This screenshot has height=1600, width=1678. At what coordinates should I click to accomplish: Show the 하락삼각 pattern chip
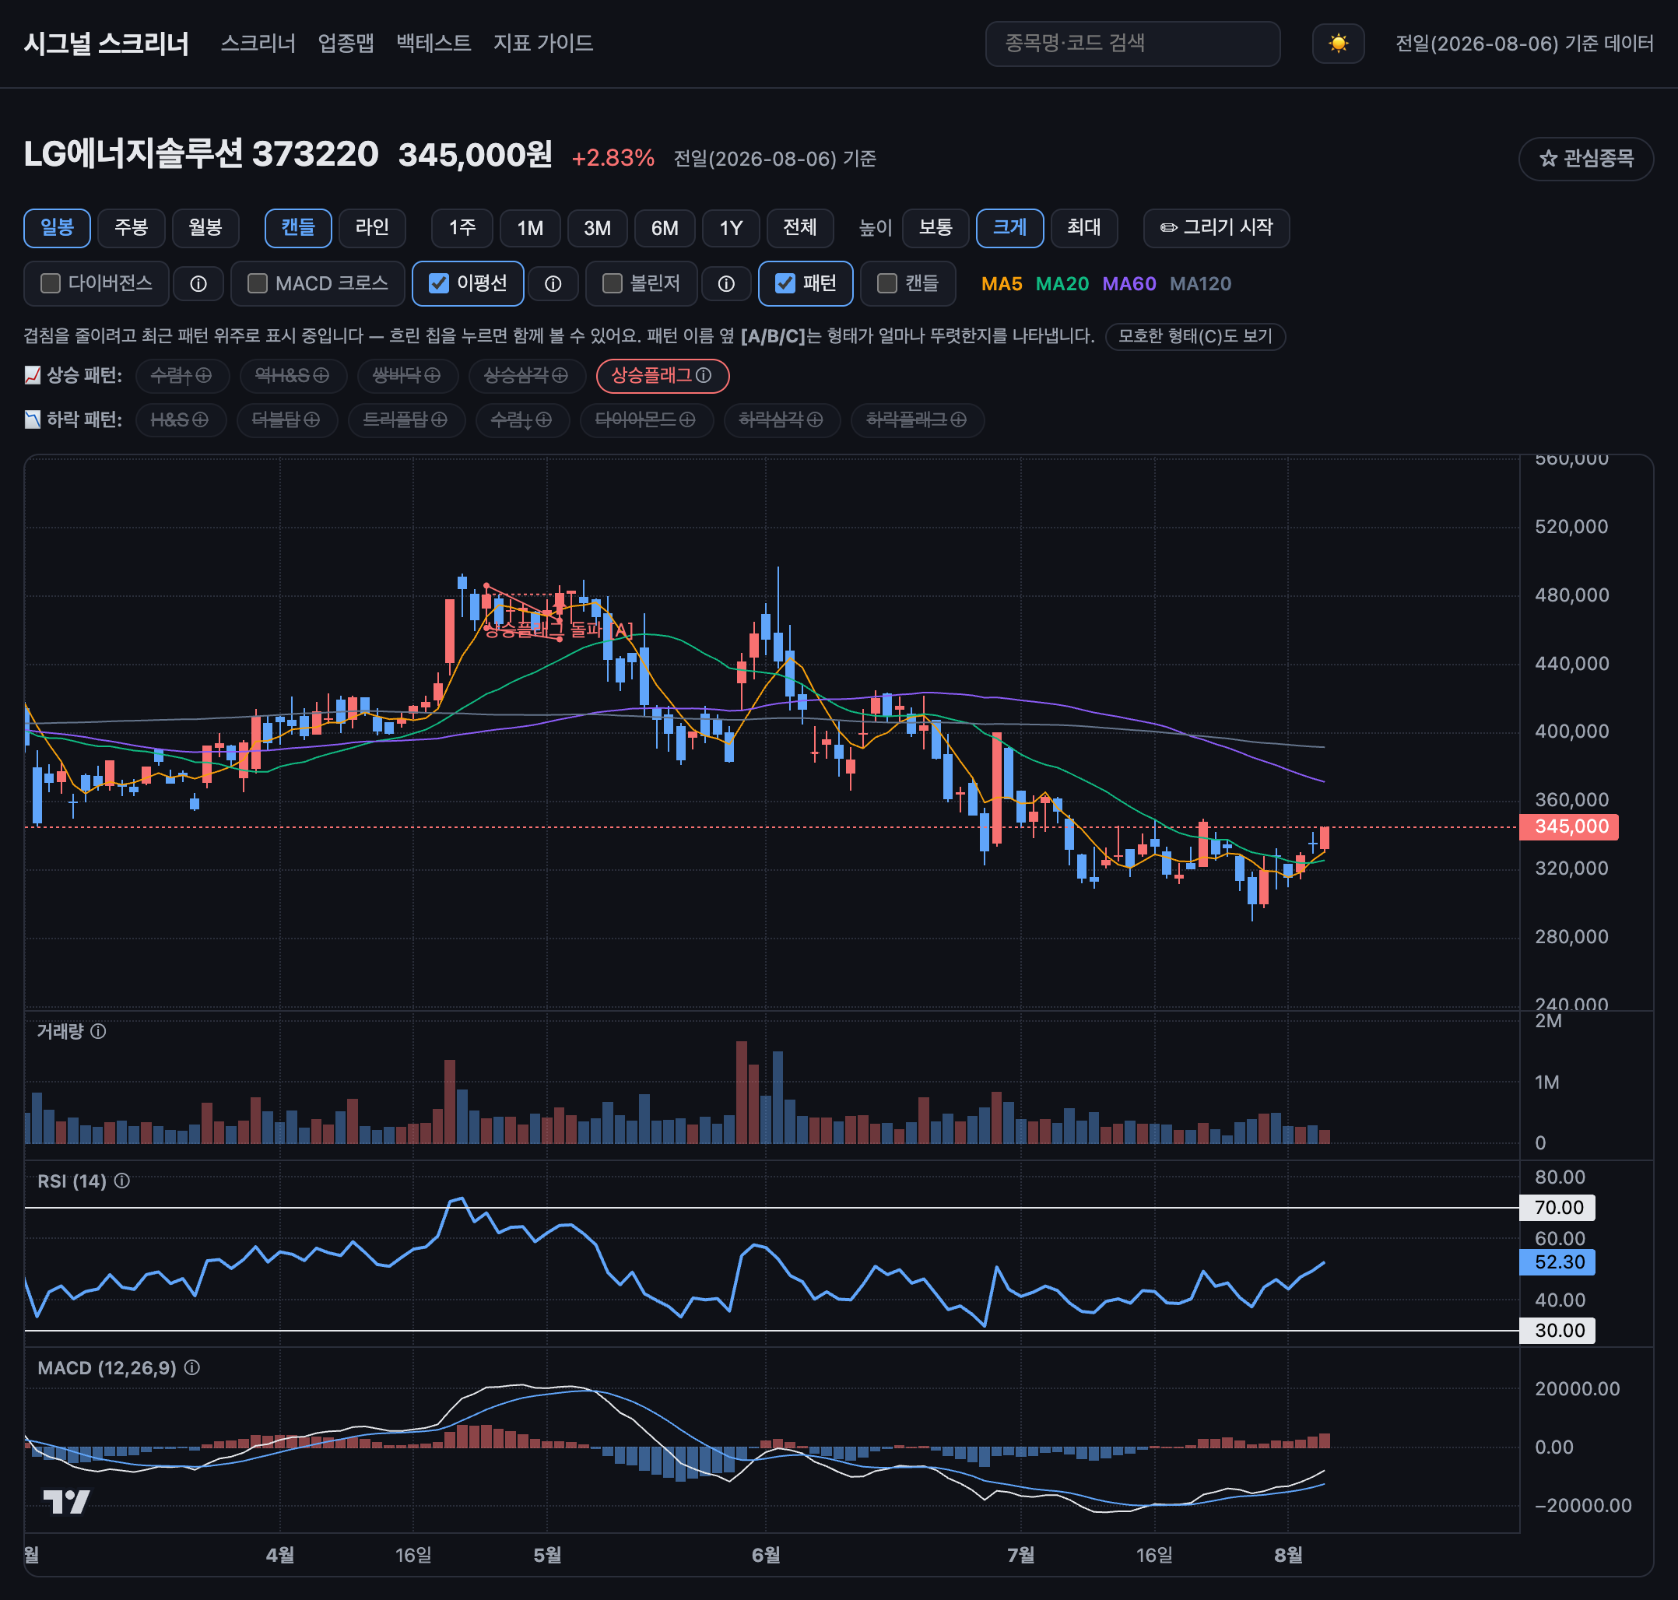coord(781,420)
